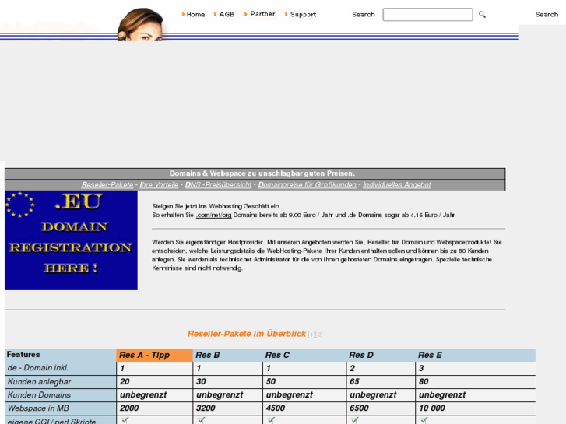The height and width of the screenshot is (424, 566).
Task: Select the Res E column header
Action: pos(476,355)
